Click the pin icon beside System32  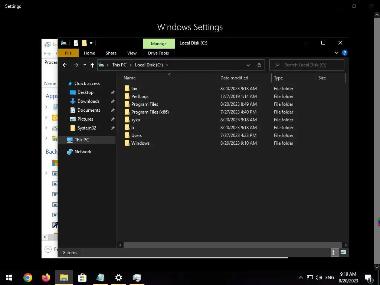coord(112,128)
